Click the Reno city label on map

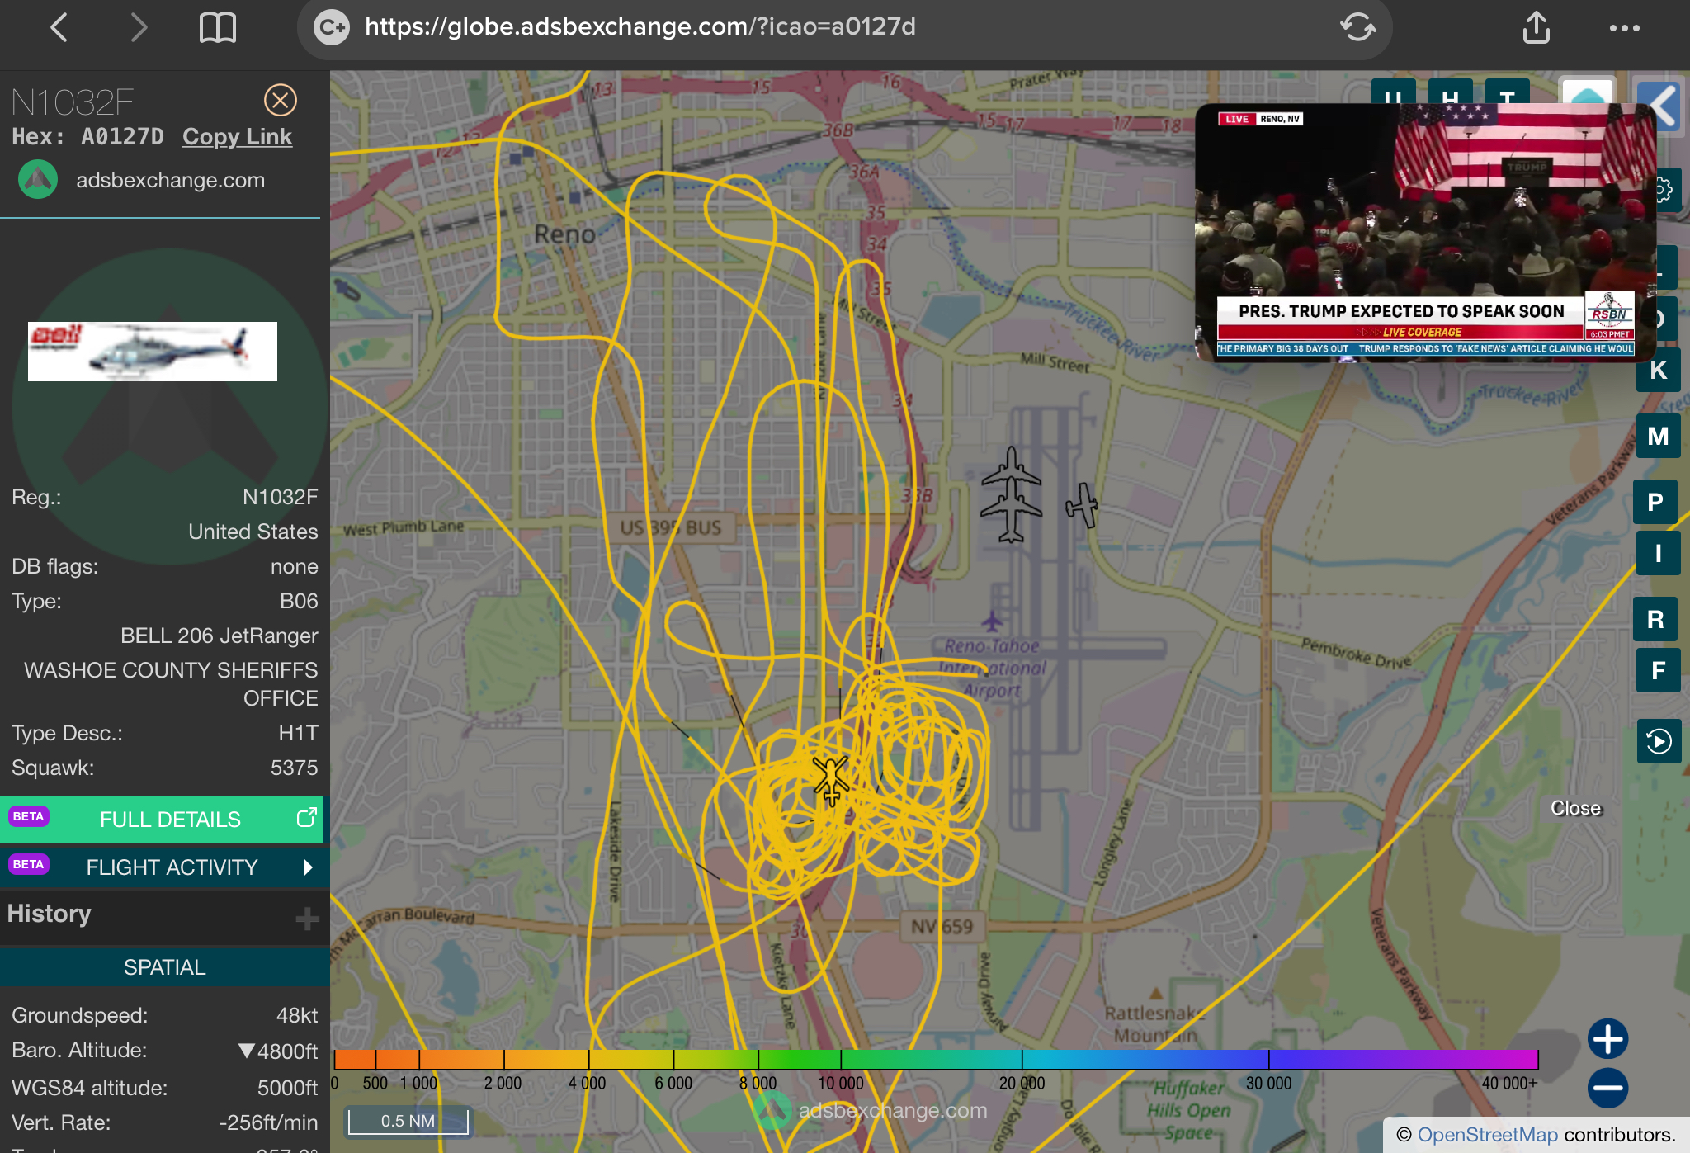pyautogui.click(x=564, y=234)
